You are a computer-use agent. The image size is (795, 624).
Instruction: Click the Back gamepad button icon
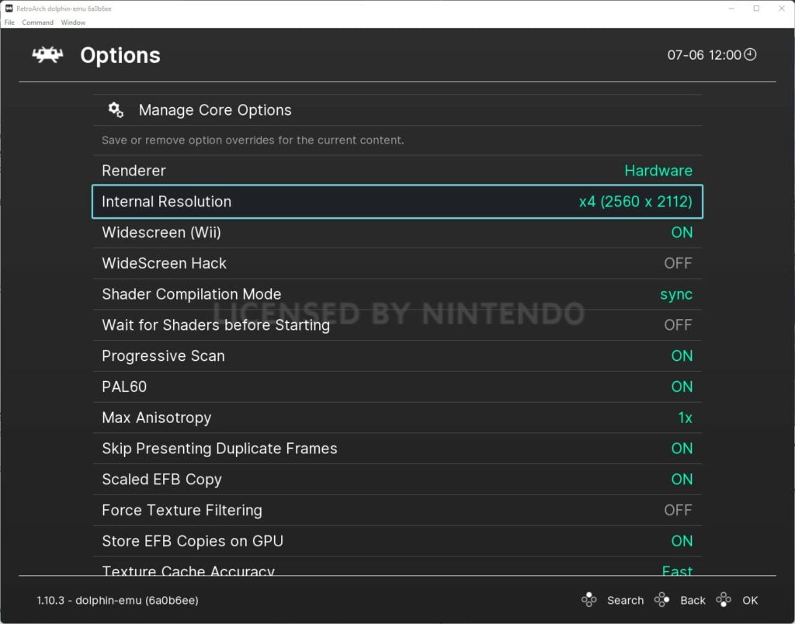click(661, 600)
